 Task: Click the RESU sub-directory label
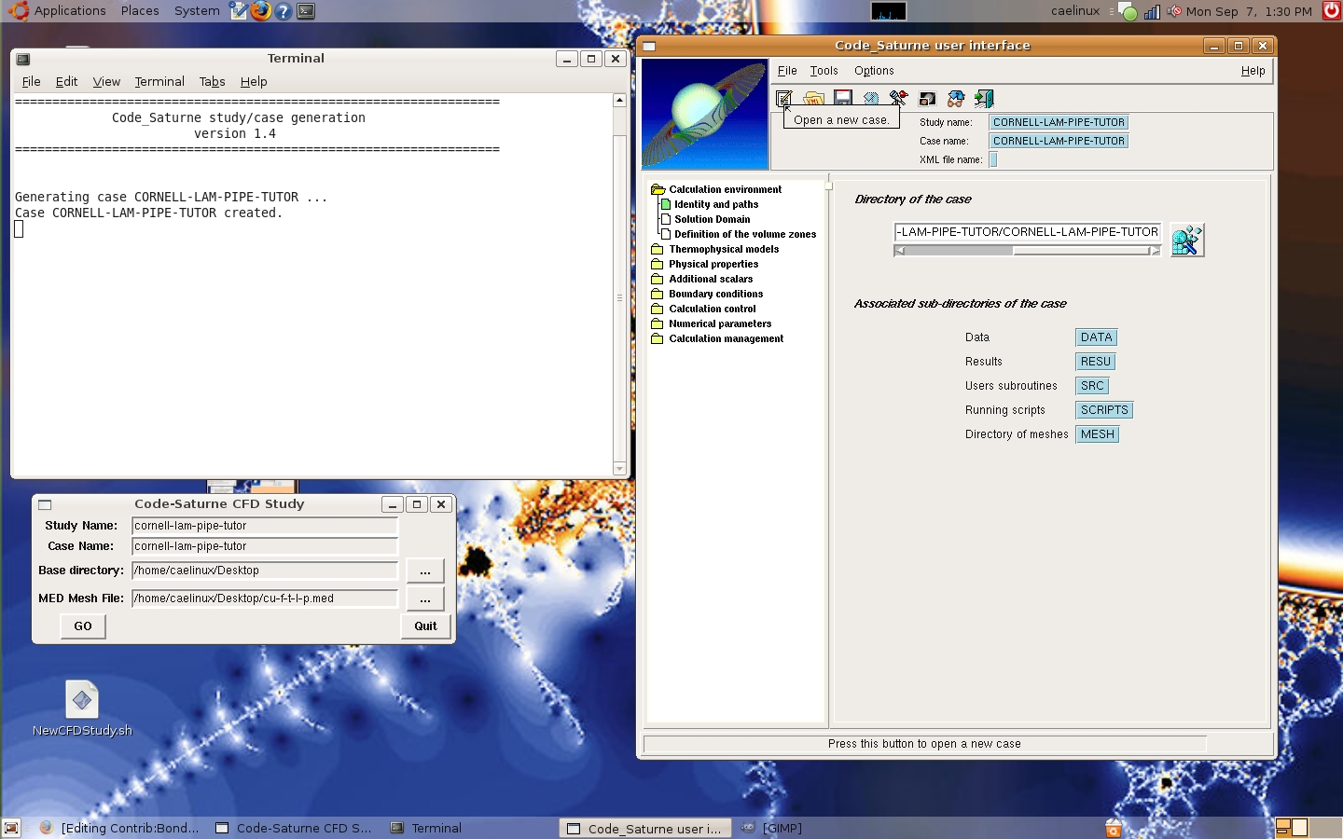click(x=1095, y=362)
